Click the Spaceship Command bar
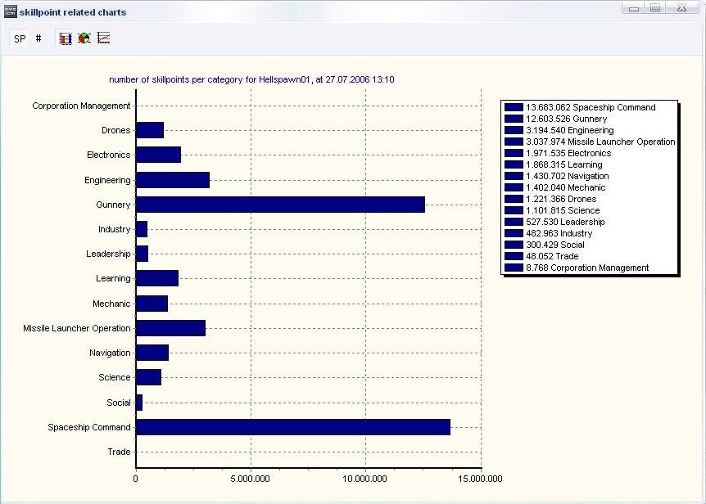 [292, 427]
